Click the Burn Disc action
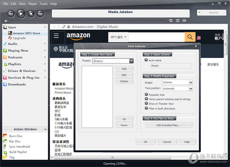The image size is (230, 167). pos(16,136)
